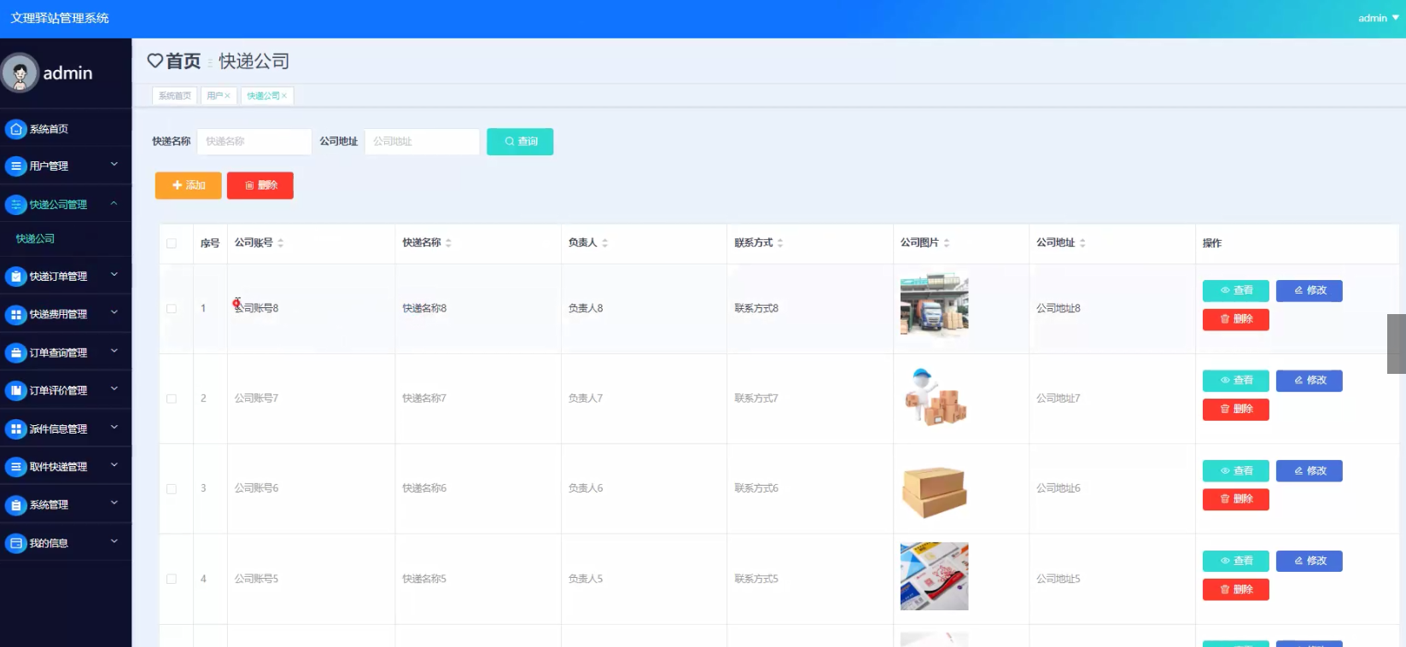Click 查看 for 公司账号7 row

pyautogui.click(x=1235, y=381)
